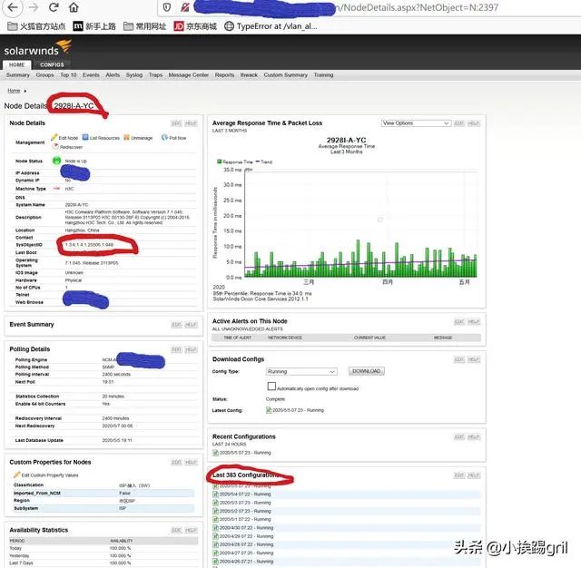Viewport: 581px width, 568px height.
Task: Click EDIT in Active Alerts panel
Action: [459, 322]
